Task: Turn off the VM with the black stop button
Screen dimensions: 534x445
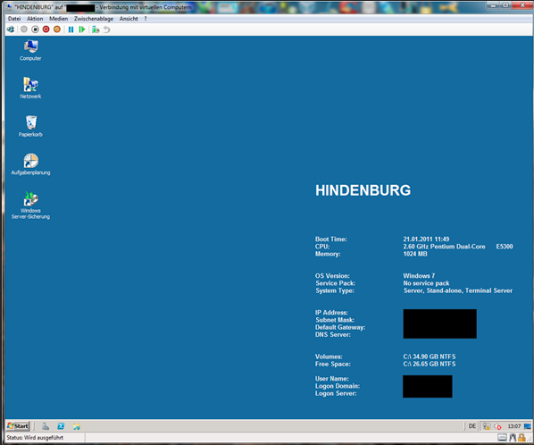Action: [x=35, y=29]
